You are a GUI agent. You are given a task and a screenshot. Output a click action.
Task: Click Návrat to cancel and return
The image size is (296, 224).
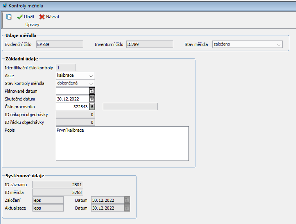49,17
